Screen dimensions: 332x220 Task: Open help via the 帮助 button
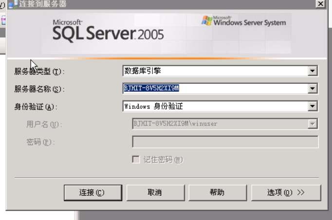(218, 193)
